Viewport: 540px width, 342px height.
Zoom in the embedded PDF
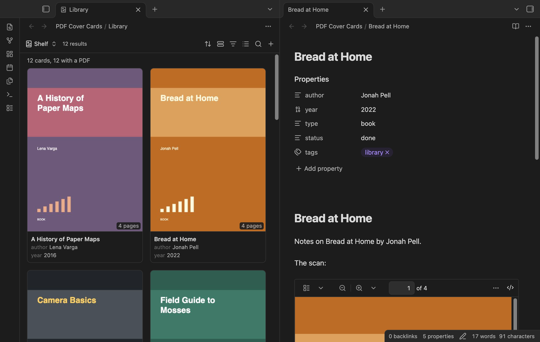tap(359, 288)
